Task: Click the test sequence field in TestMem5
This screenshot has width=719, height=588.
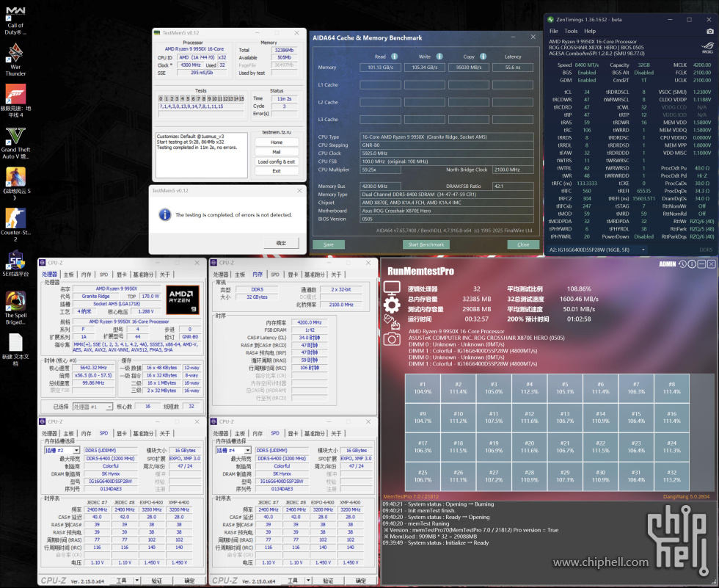Action: [x=201, y=106]
